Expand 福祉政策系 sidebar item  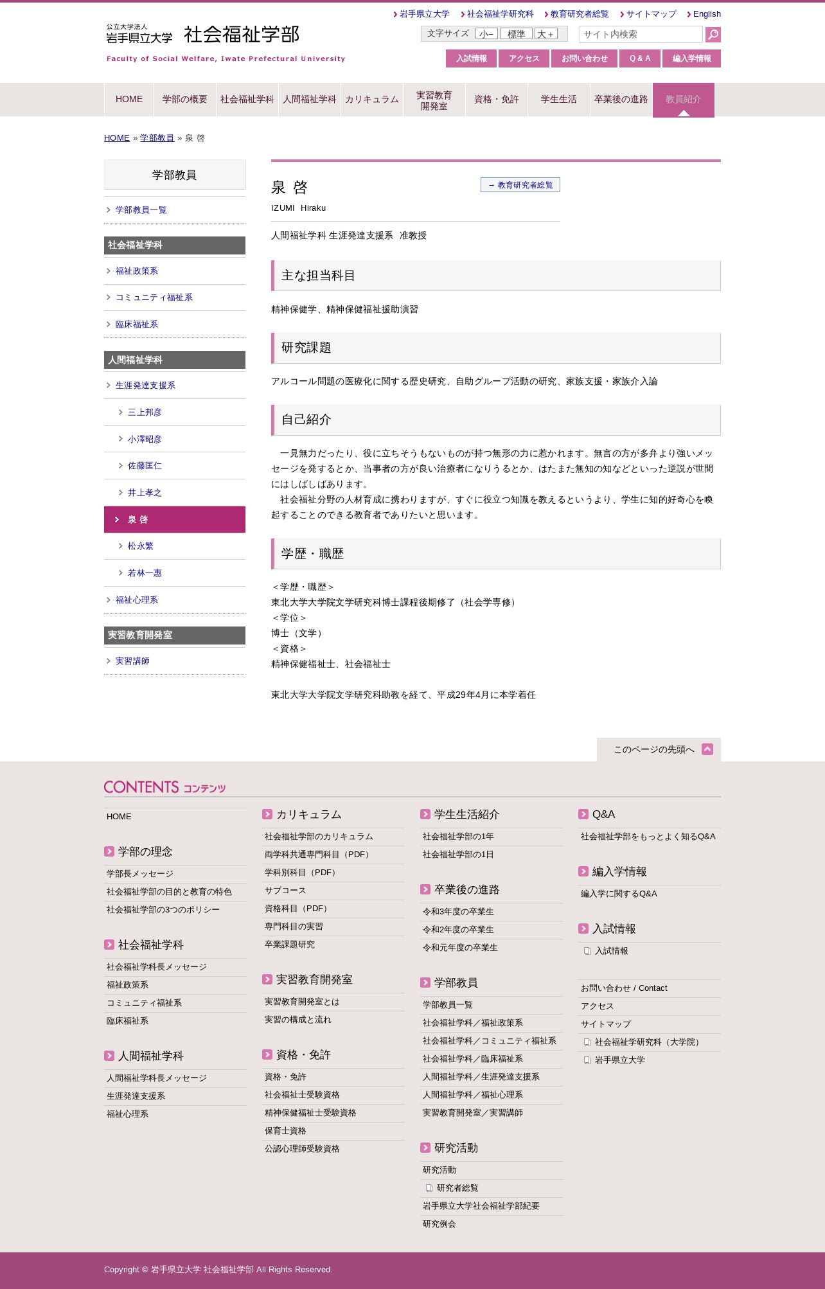175,271
